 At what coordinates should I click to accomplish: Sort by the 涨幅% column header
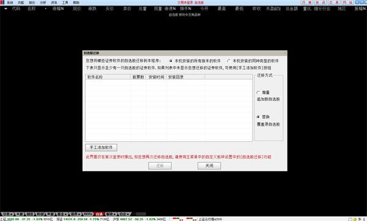(58, 9)
